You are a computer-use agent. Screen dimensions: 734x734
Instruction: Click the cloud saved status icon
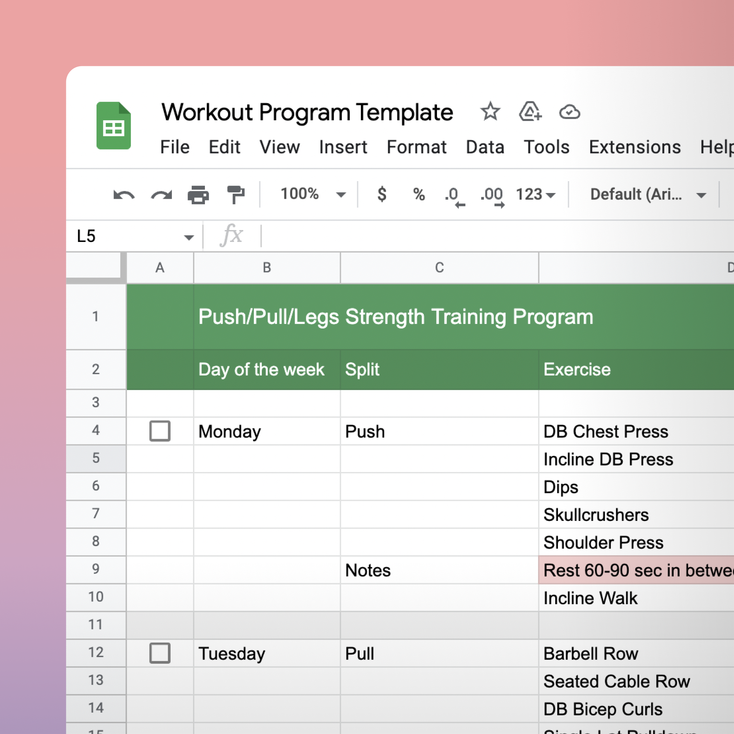(569, 112)
